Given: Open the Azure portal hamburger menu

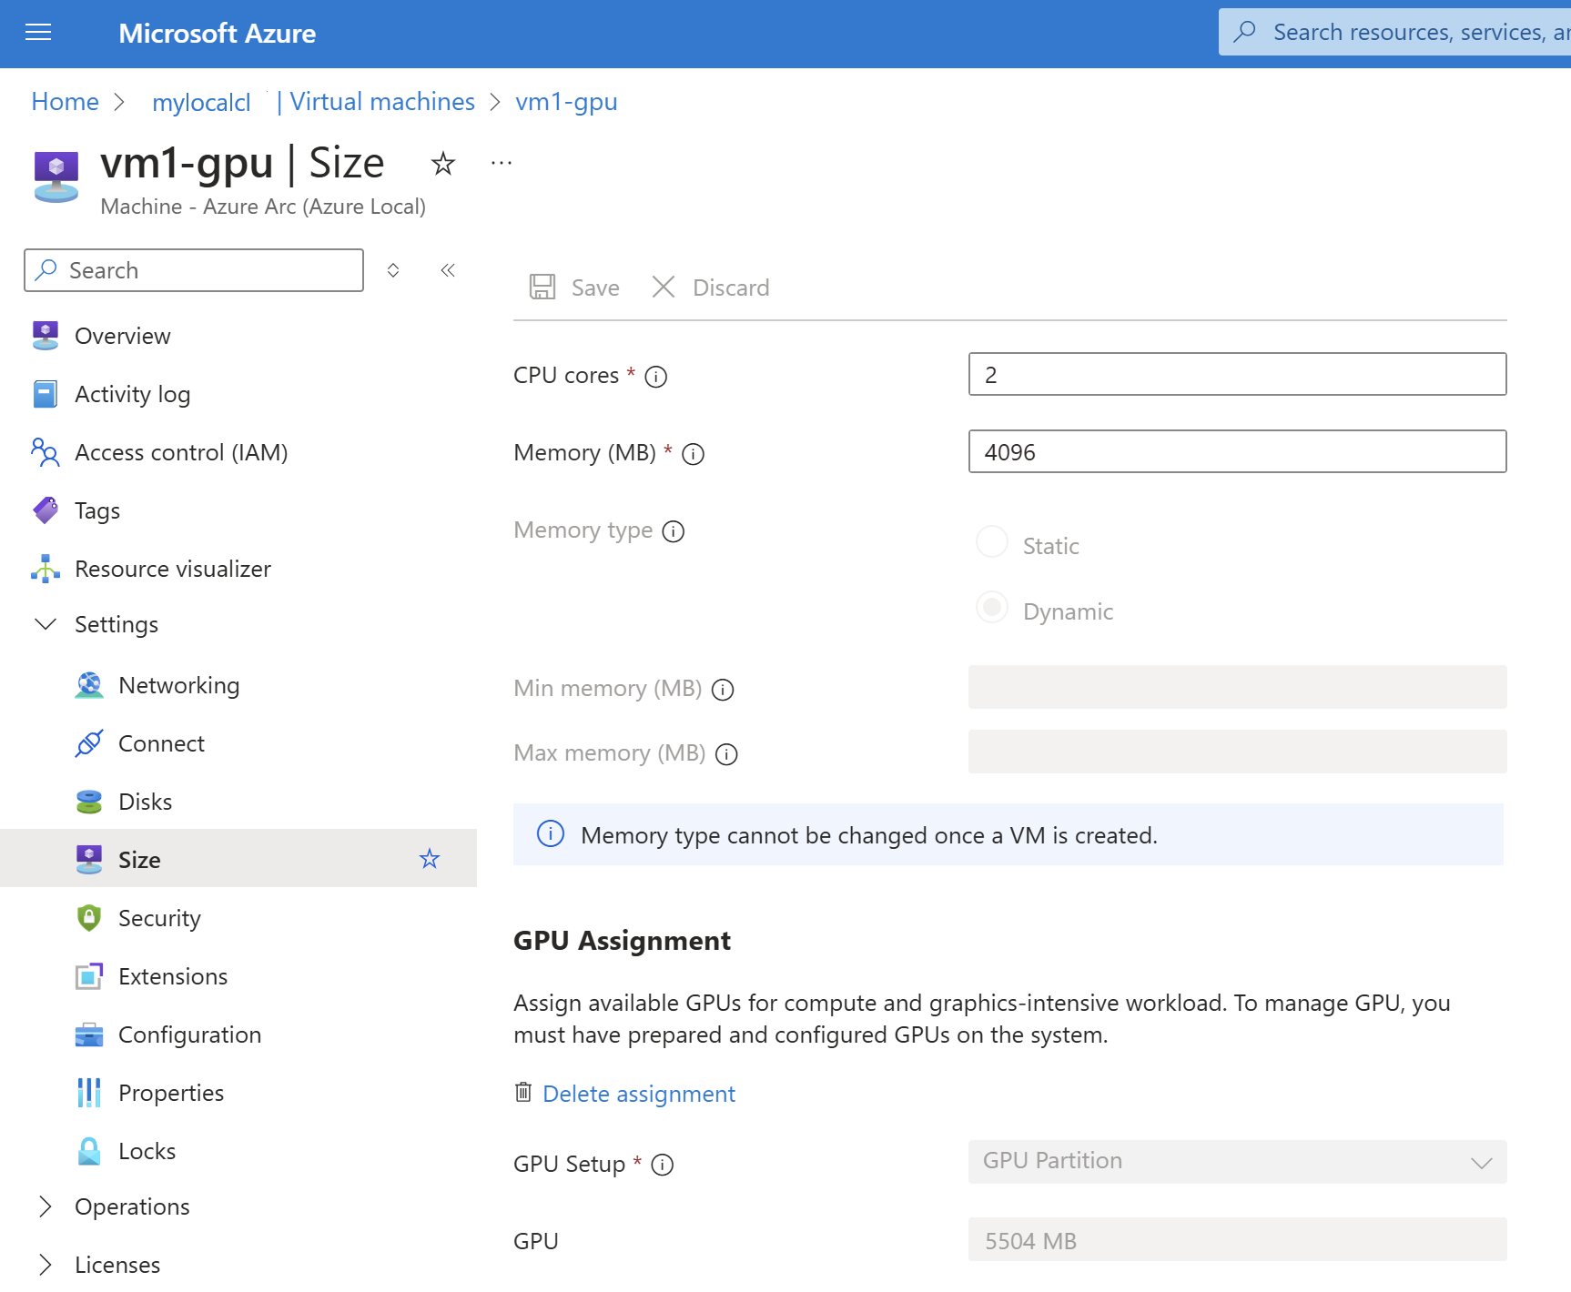Looking at the screenshot, I should [38, 34].
